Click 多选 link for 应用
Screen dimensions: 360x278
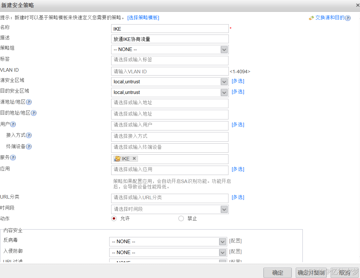click(238, 169)
